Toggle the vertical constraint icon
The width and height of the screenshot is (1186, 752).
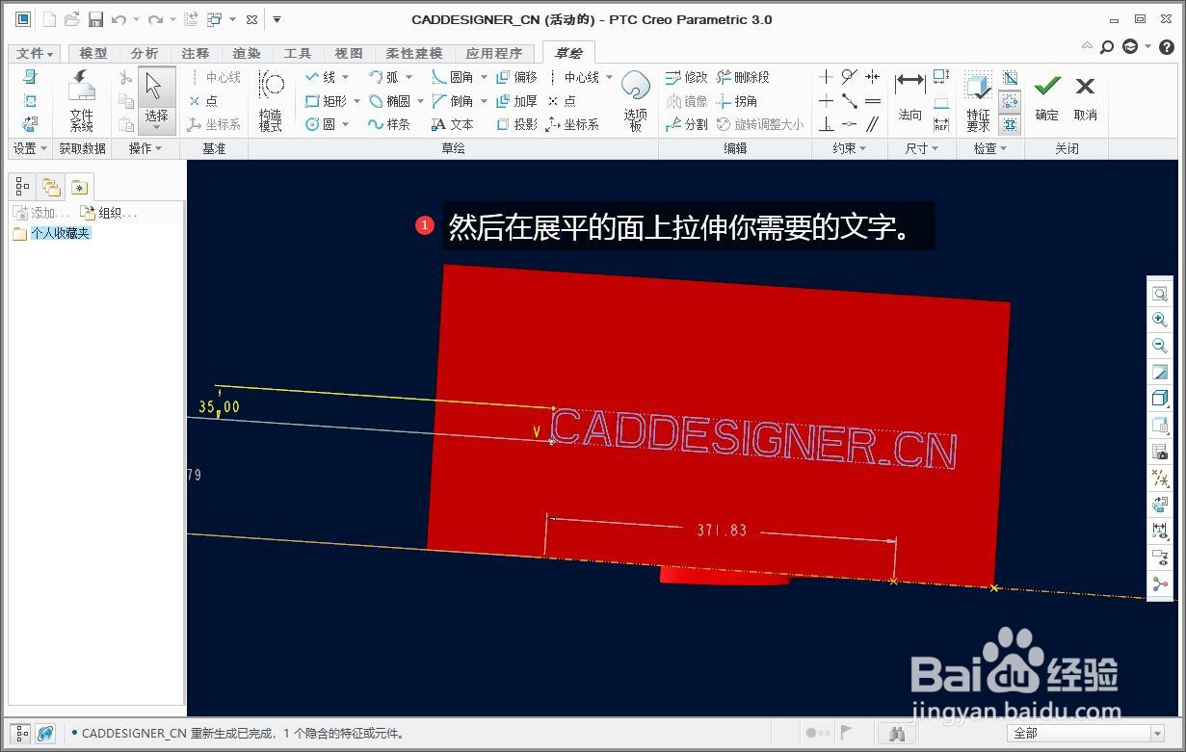[826, 77]
